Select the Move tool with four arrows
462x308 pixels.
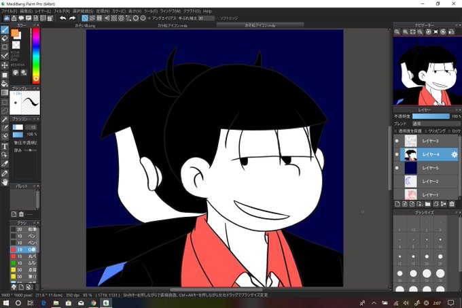[5, 65]
